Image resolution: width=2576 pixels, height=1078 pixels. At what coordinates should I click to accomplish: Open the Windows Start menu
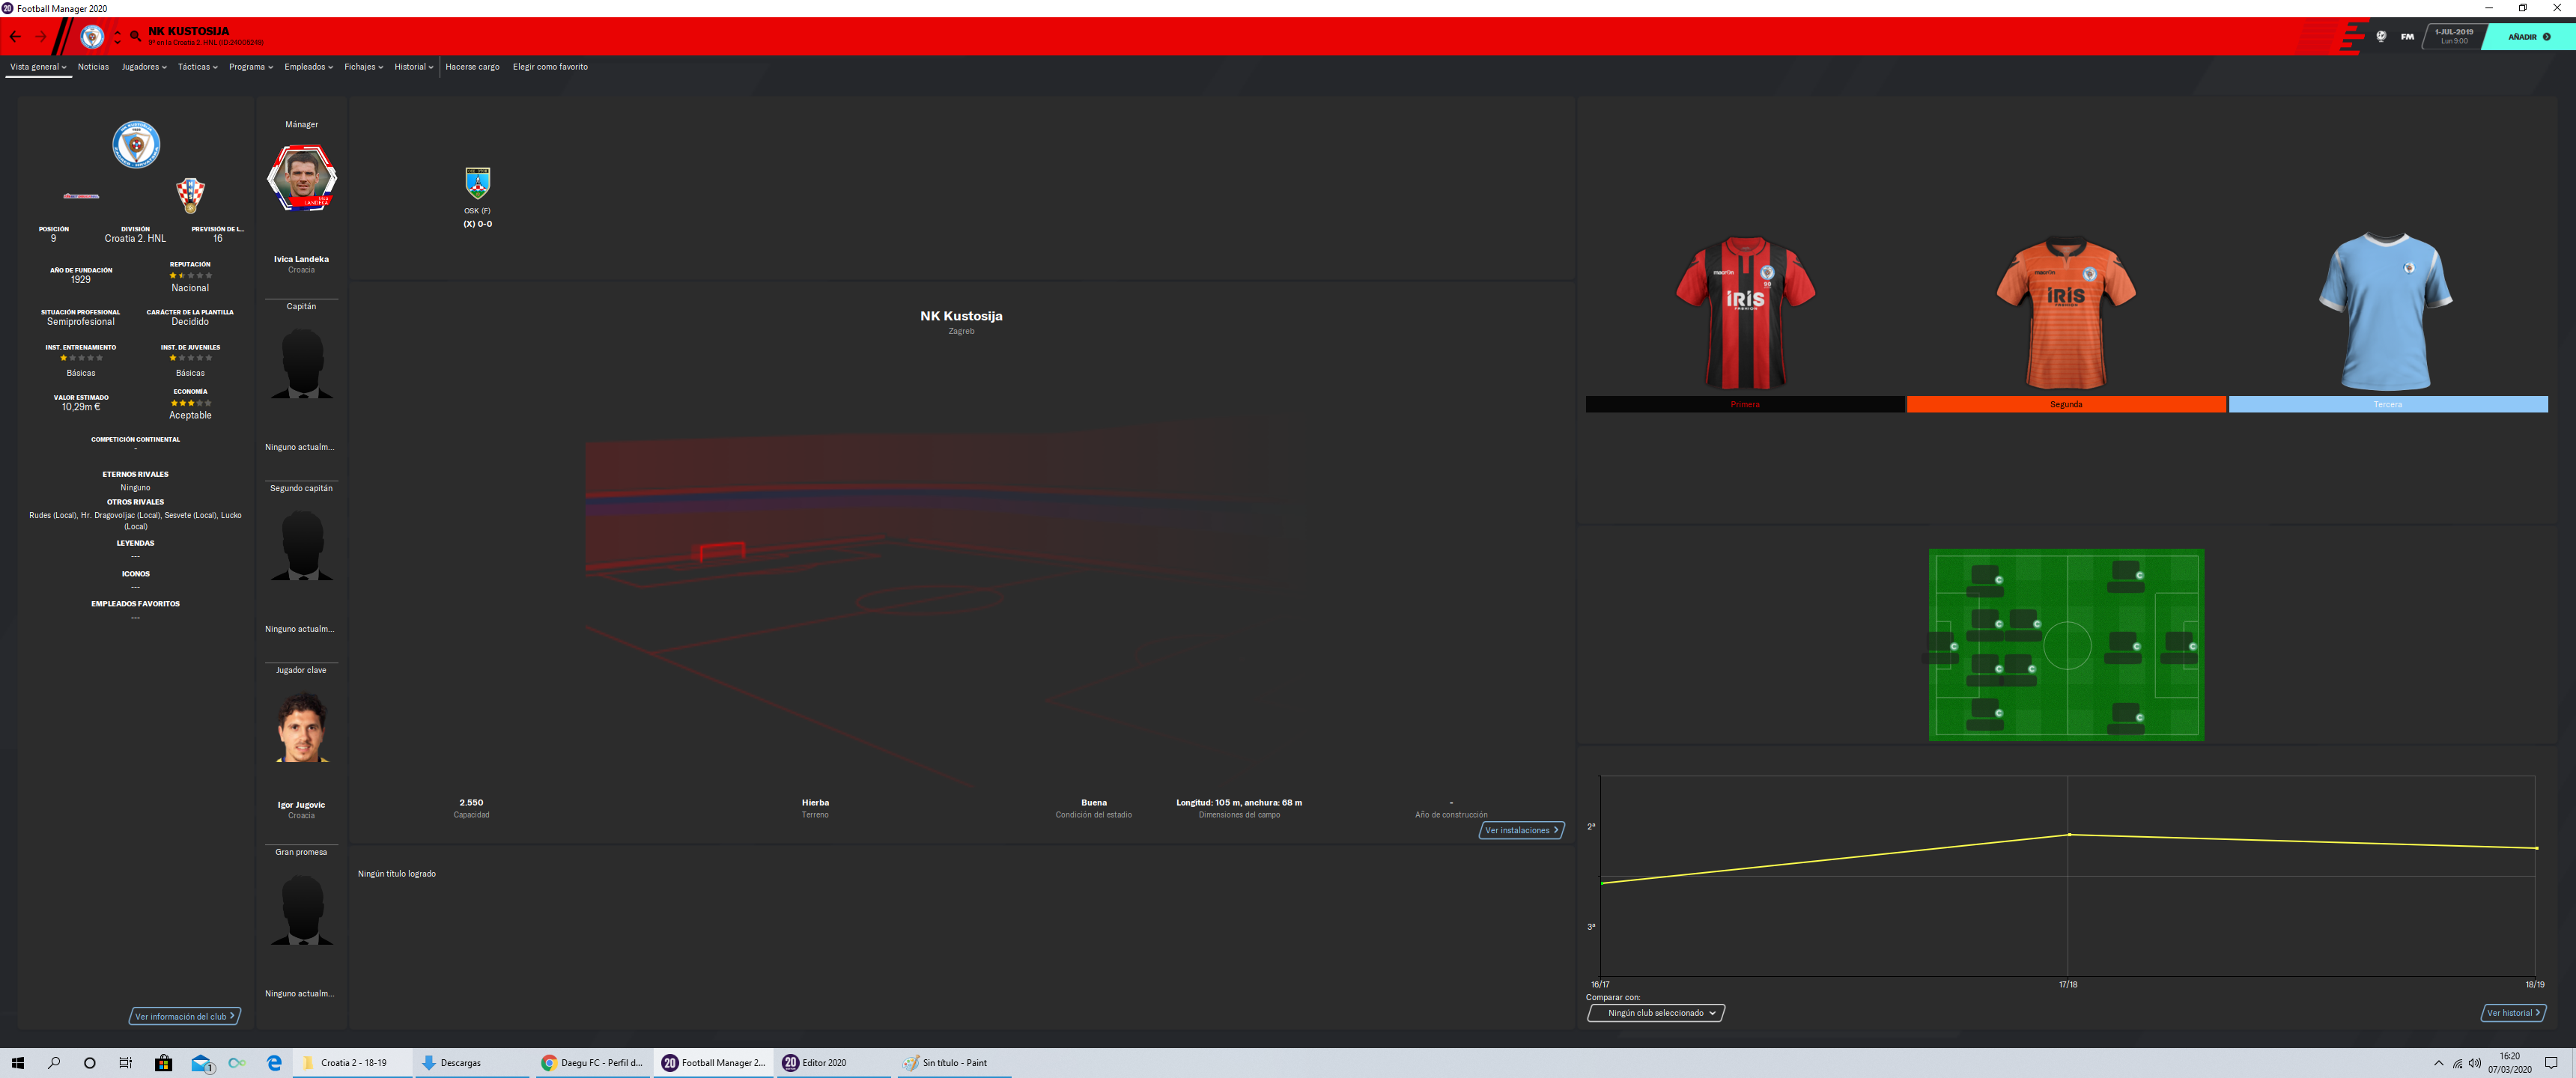point(17,1063)
